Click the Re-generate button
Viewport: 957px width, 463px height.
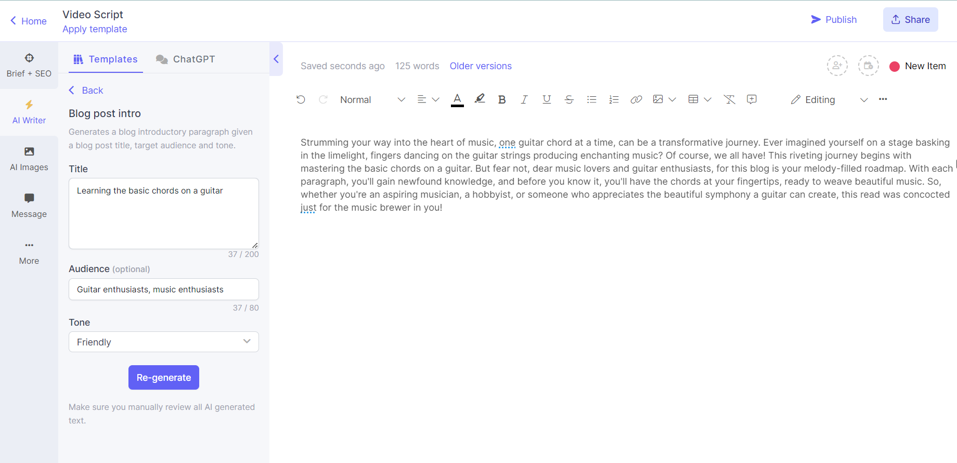point(164,377)
